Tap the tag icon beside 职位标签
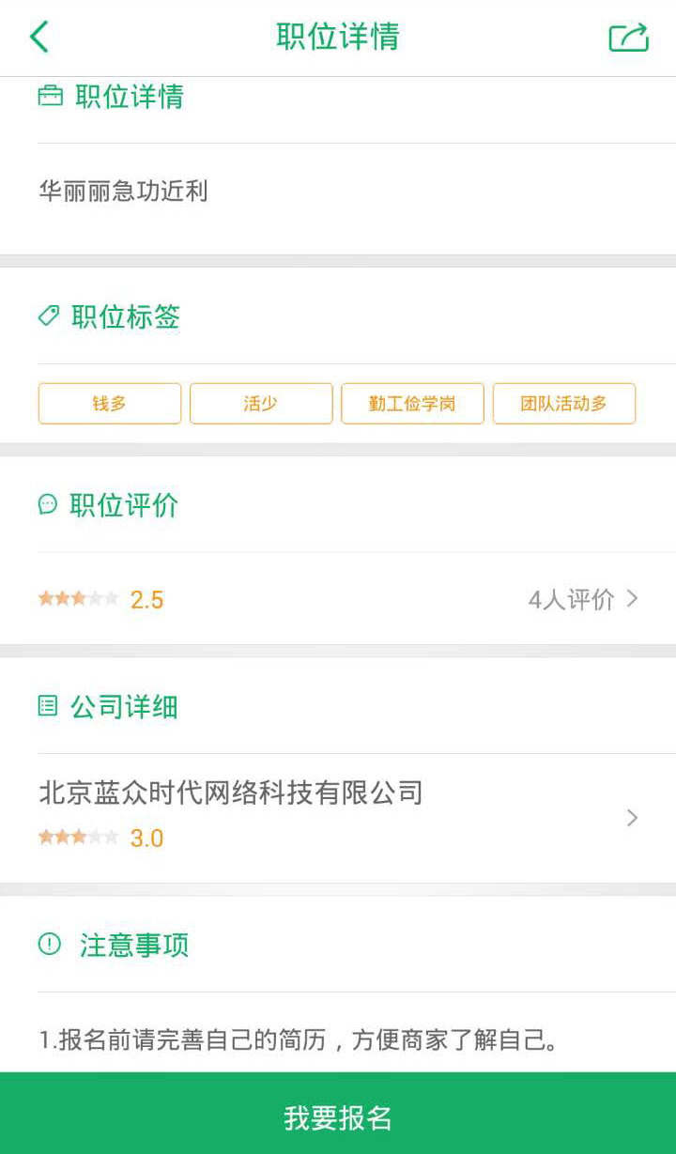This screenshot has width=676, height=1154. pyautogui.click(x=49, y=316)
